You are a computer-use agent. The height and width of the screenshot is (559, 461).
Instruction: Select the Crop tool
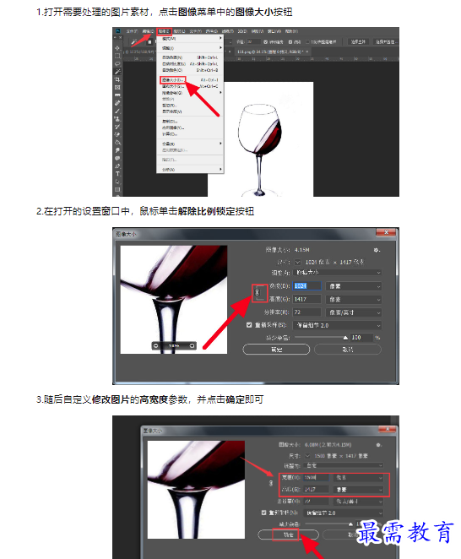pos(117,79)
